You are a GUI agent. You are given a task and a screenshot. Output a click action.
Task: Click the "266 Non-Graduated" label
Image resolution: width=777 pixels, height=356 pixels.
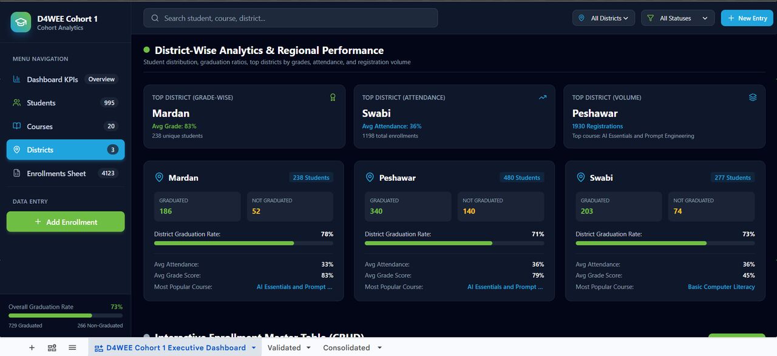tap(100, 326)
